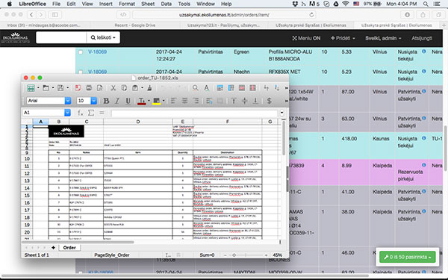Open the Ieškoti search dropdown
448x280 pixels.
point(103,37)
